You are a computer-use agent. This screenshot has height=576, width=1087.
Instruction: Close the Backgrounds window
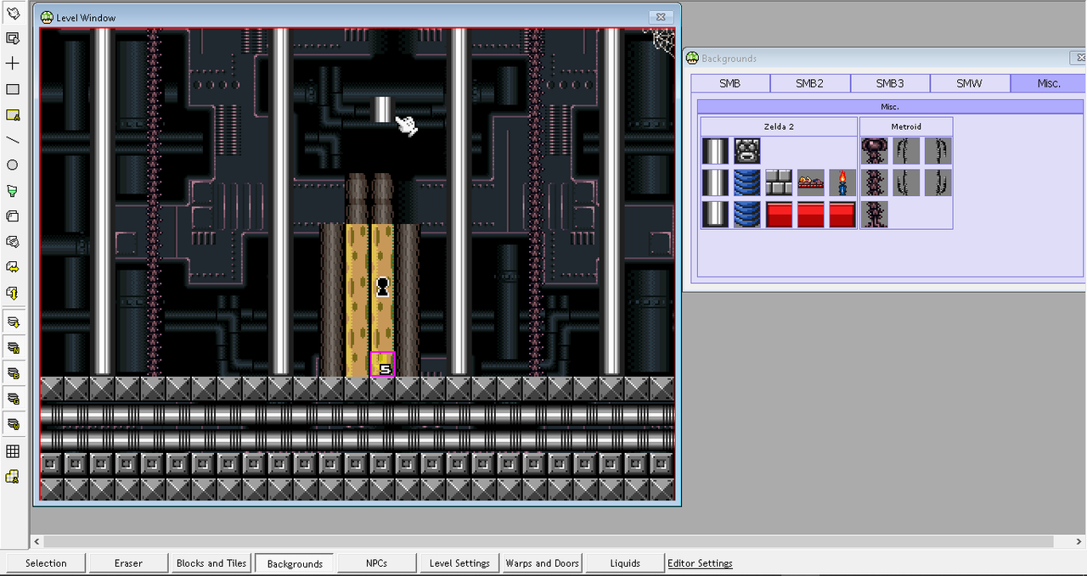[1077, 58]
